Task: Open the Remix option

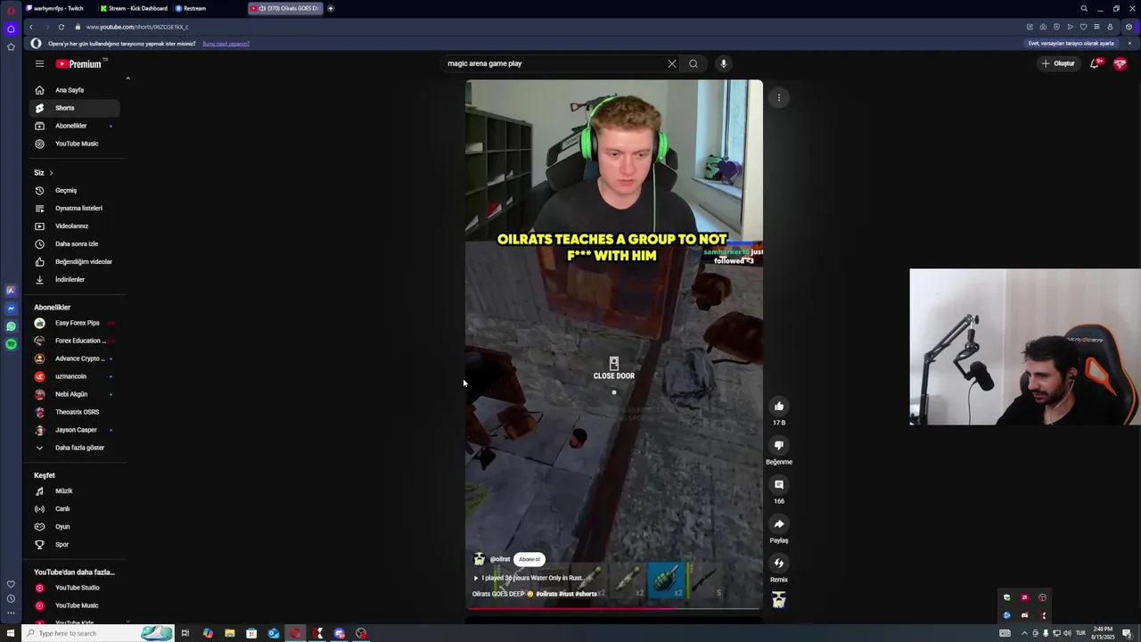Action: pos(779,563)
